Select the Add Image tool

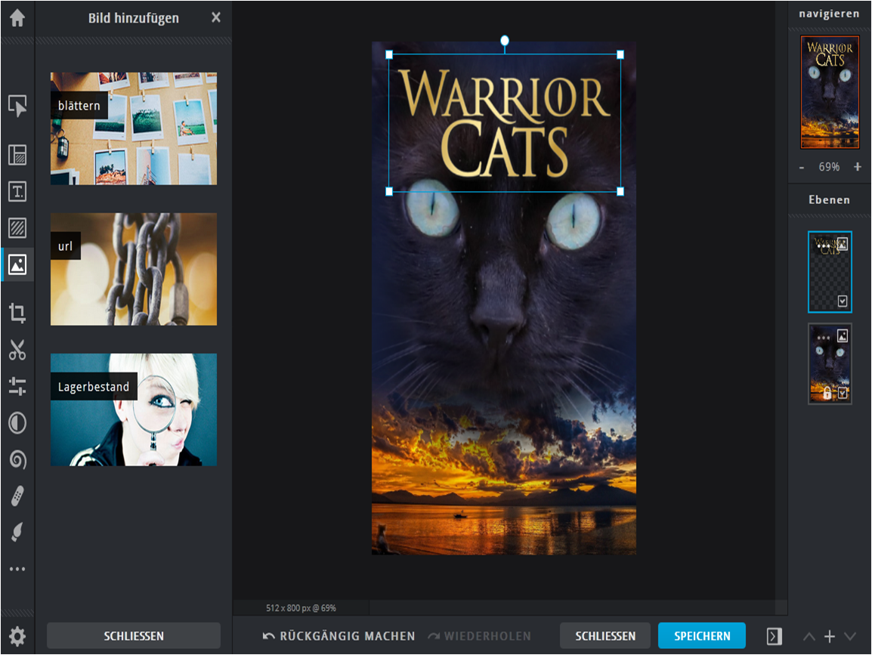17,264
